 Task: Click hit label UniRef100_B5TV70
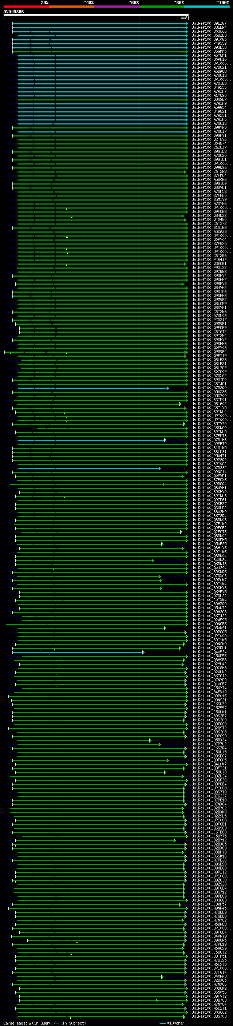(x=209, y=424)
